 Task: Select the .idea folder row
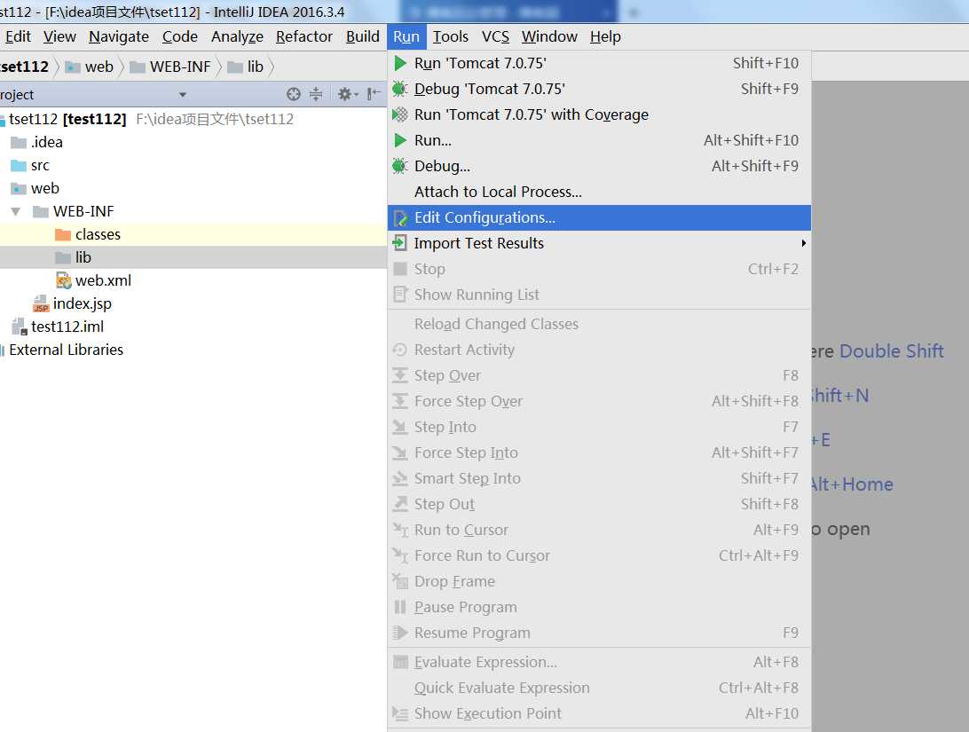[x=193, y=143]
